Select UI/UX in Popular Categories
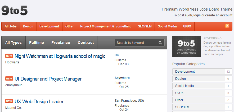The width and height of the screenshot is (234, 112). (202, 93)
